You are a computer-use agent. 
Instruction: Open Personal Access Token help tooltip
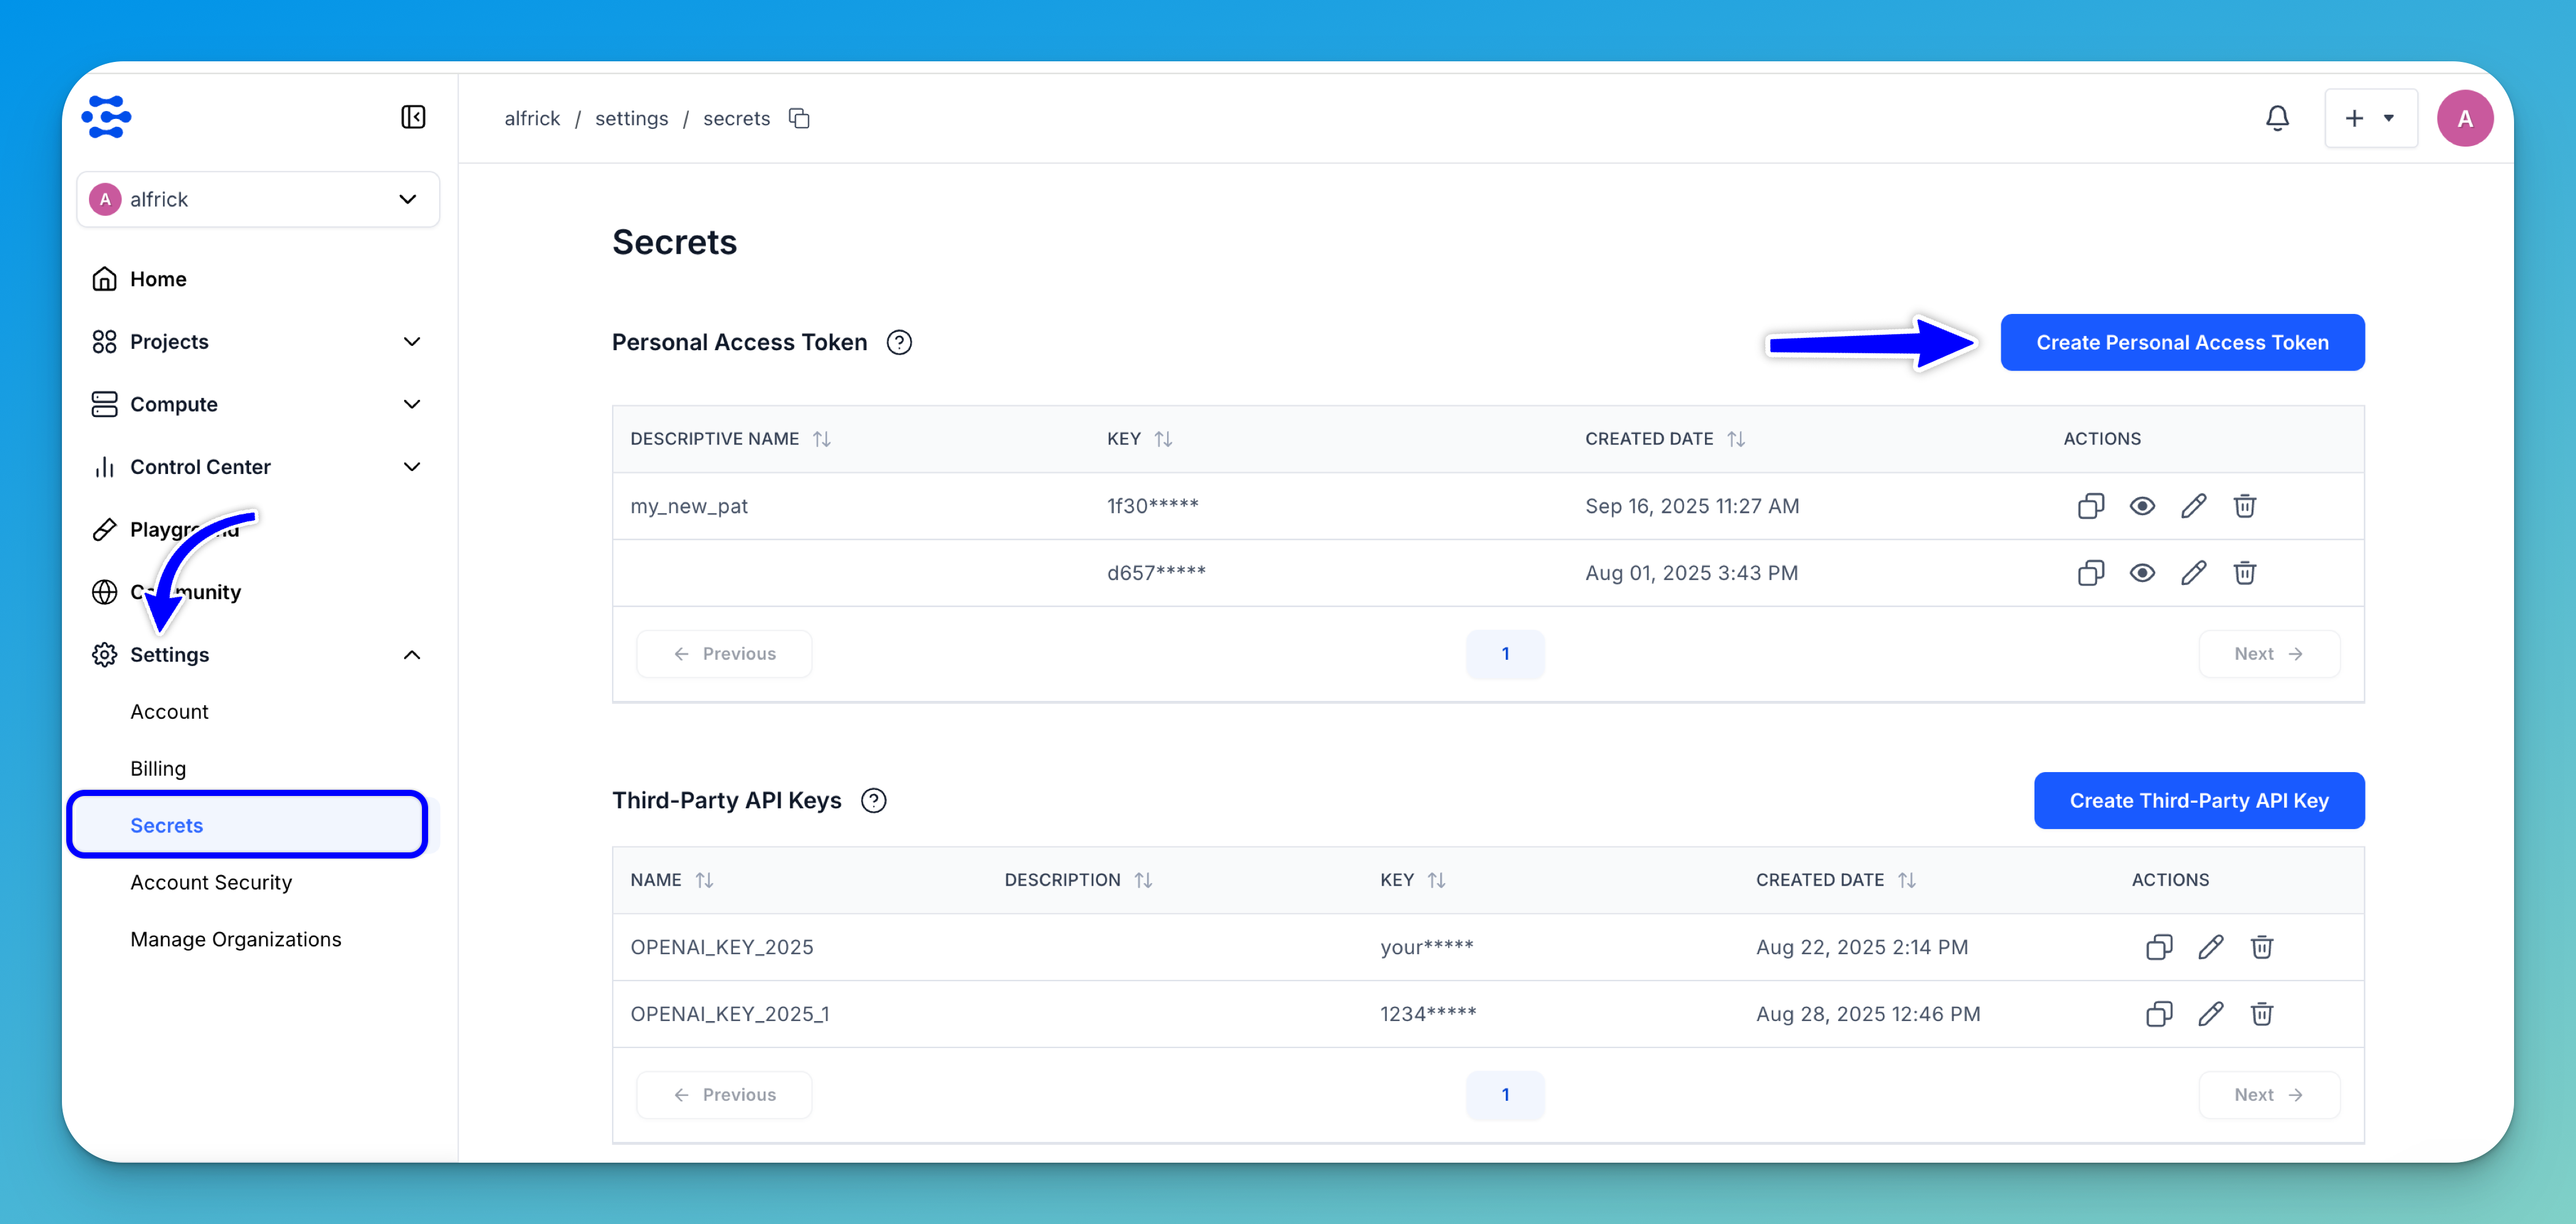pyautogui.click(x=899, y=343)
